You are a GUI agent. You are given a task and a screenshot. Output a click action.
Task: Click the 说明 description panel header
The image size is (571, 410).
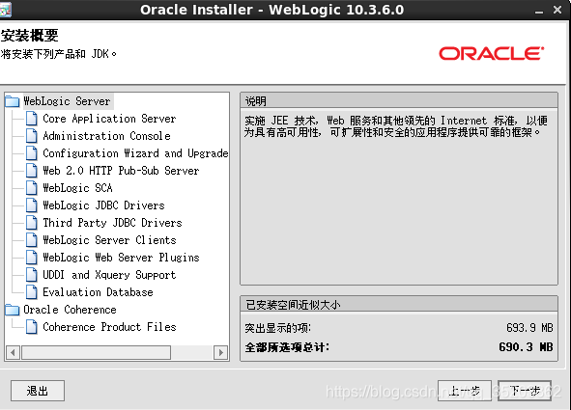399,101
